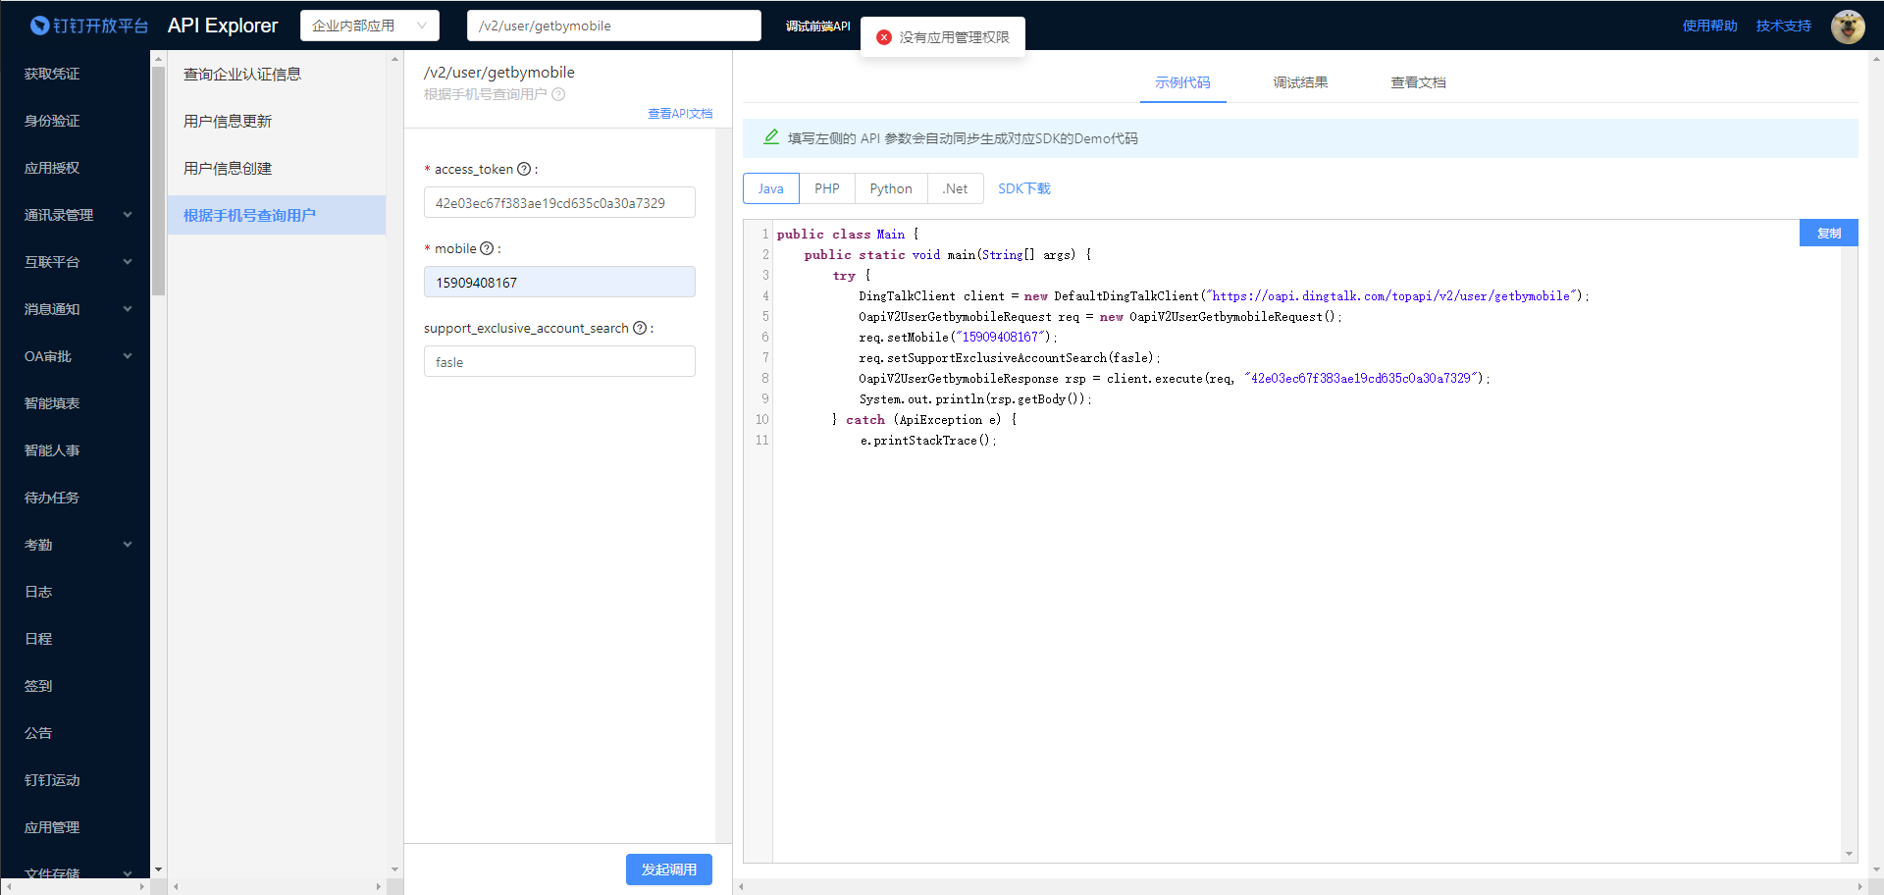This screenshot has height=895, width=1884.
Task: Click the help icon beside access_token
Action: pyautogui.click(x=524, y=169)
